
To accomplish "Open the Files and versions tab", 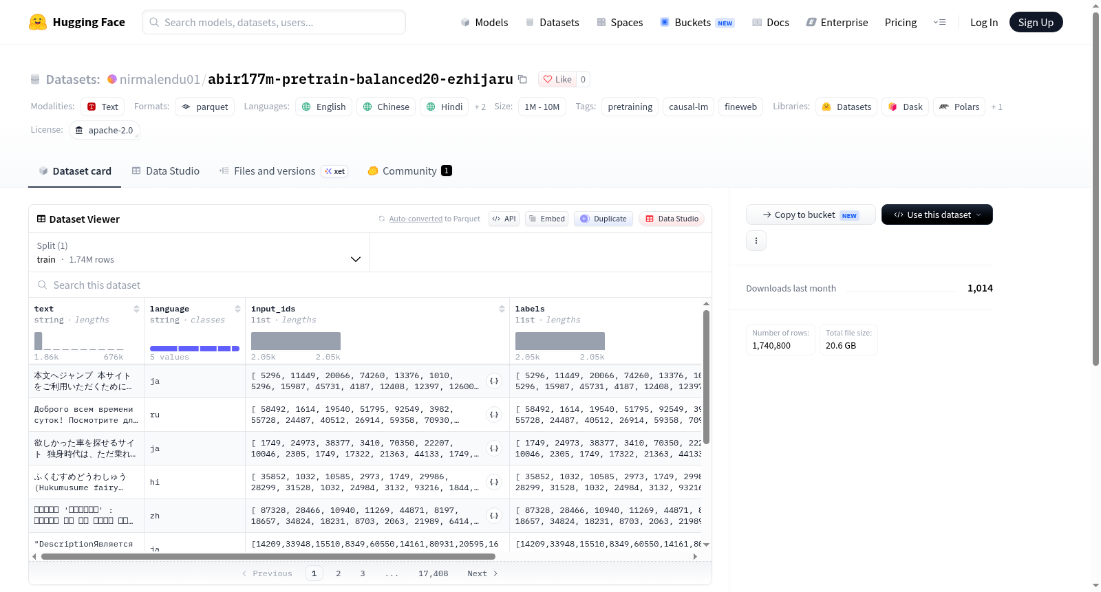I will point(284,171).
